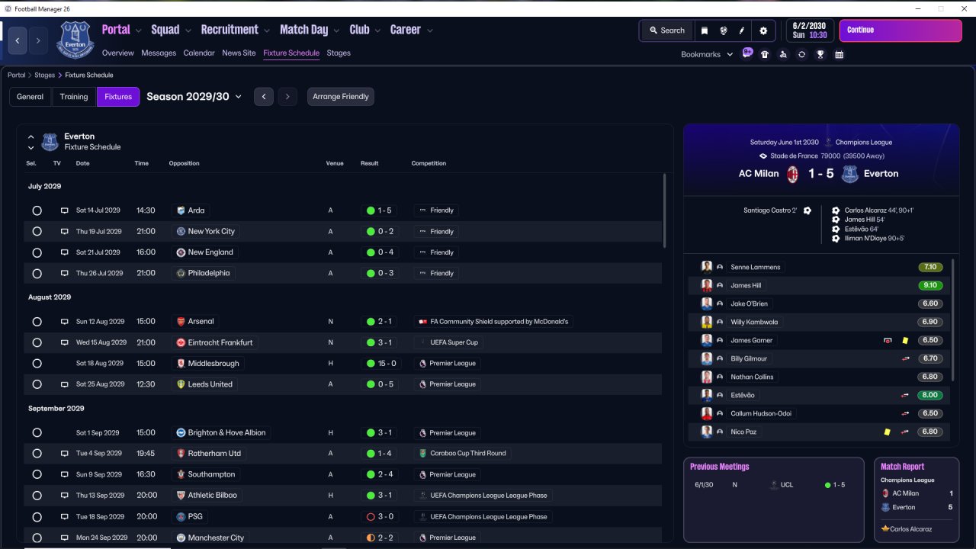
Task: Select the radio button for the Philadelphia fixture
Action: [37, 273]
